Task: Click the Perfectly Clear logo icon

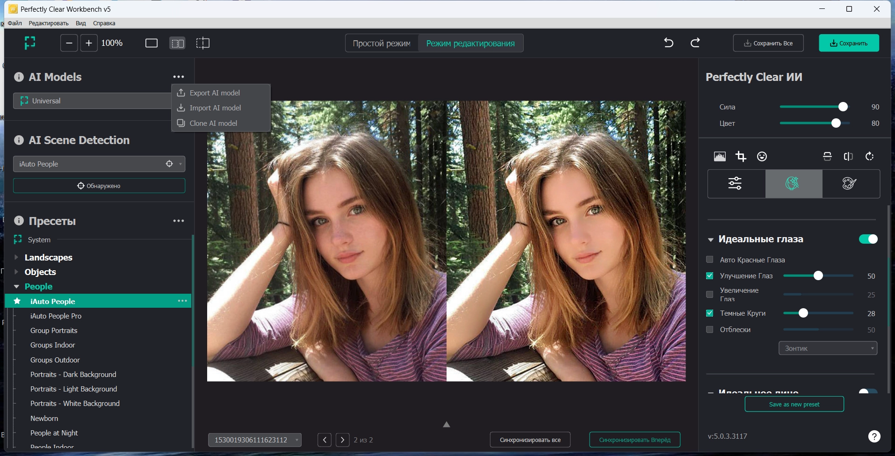Action: click(x=30, y=43)
